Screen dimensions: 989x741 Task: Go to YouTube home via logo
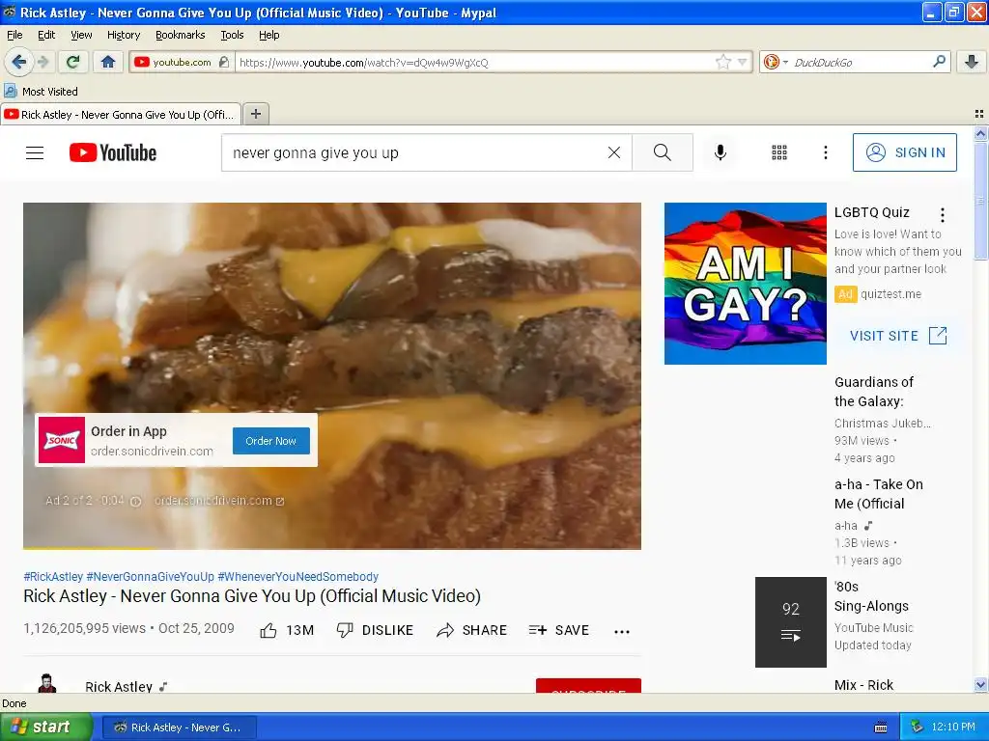pyautogui.click(x=113, y=152)
